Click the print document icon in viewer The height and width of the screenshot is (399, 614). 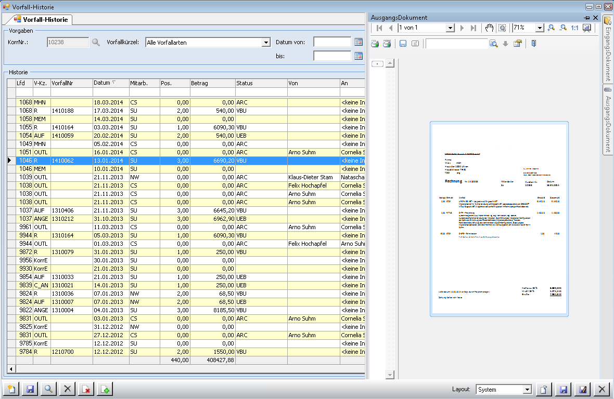pyautogui.click(x=375, y=44)
